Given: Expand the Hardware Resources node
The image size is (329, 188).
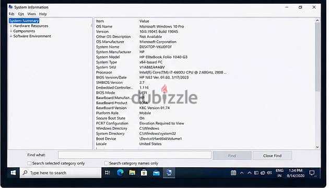Looking at the screenshot, I should click(10, 26).
